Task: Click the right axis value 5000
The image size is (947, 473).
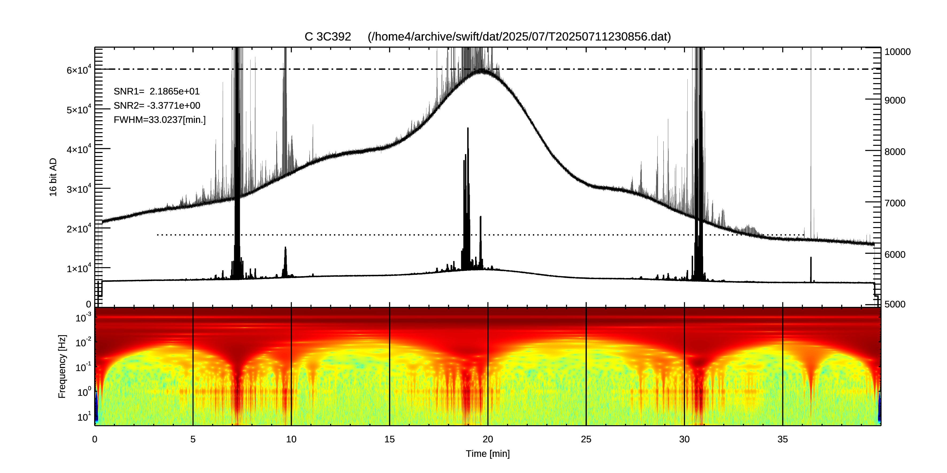Action: 895,304
